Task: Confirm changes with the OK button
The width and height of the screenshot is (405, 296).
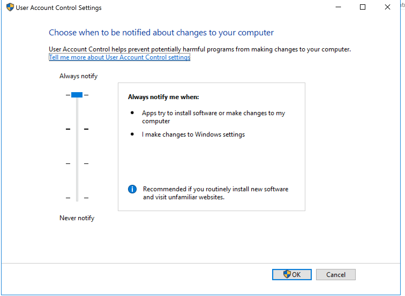Action: pos(292,274)
